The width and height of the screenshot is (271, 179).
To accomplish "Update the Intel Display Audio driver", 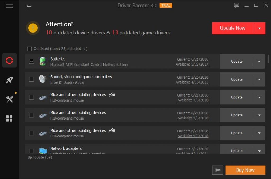I will 237,79.
